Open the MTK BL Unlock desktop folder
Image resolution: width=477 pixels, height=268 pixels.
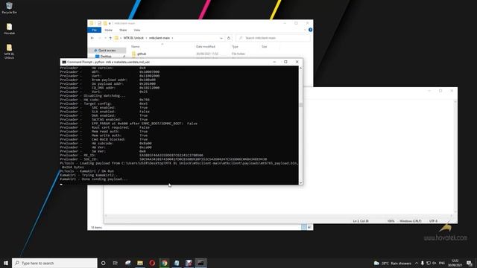[9, 51]
